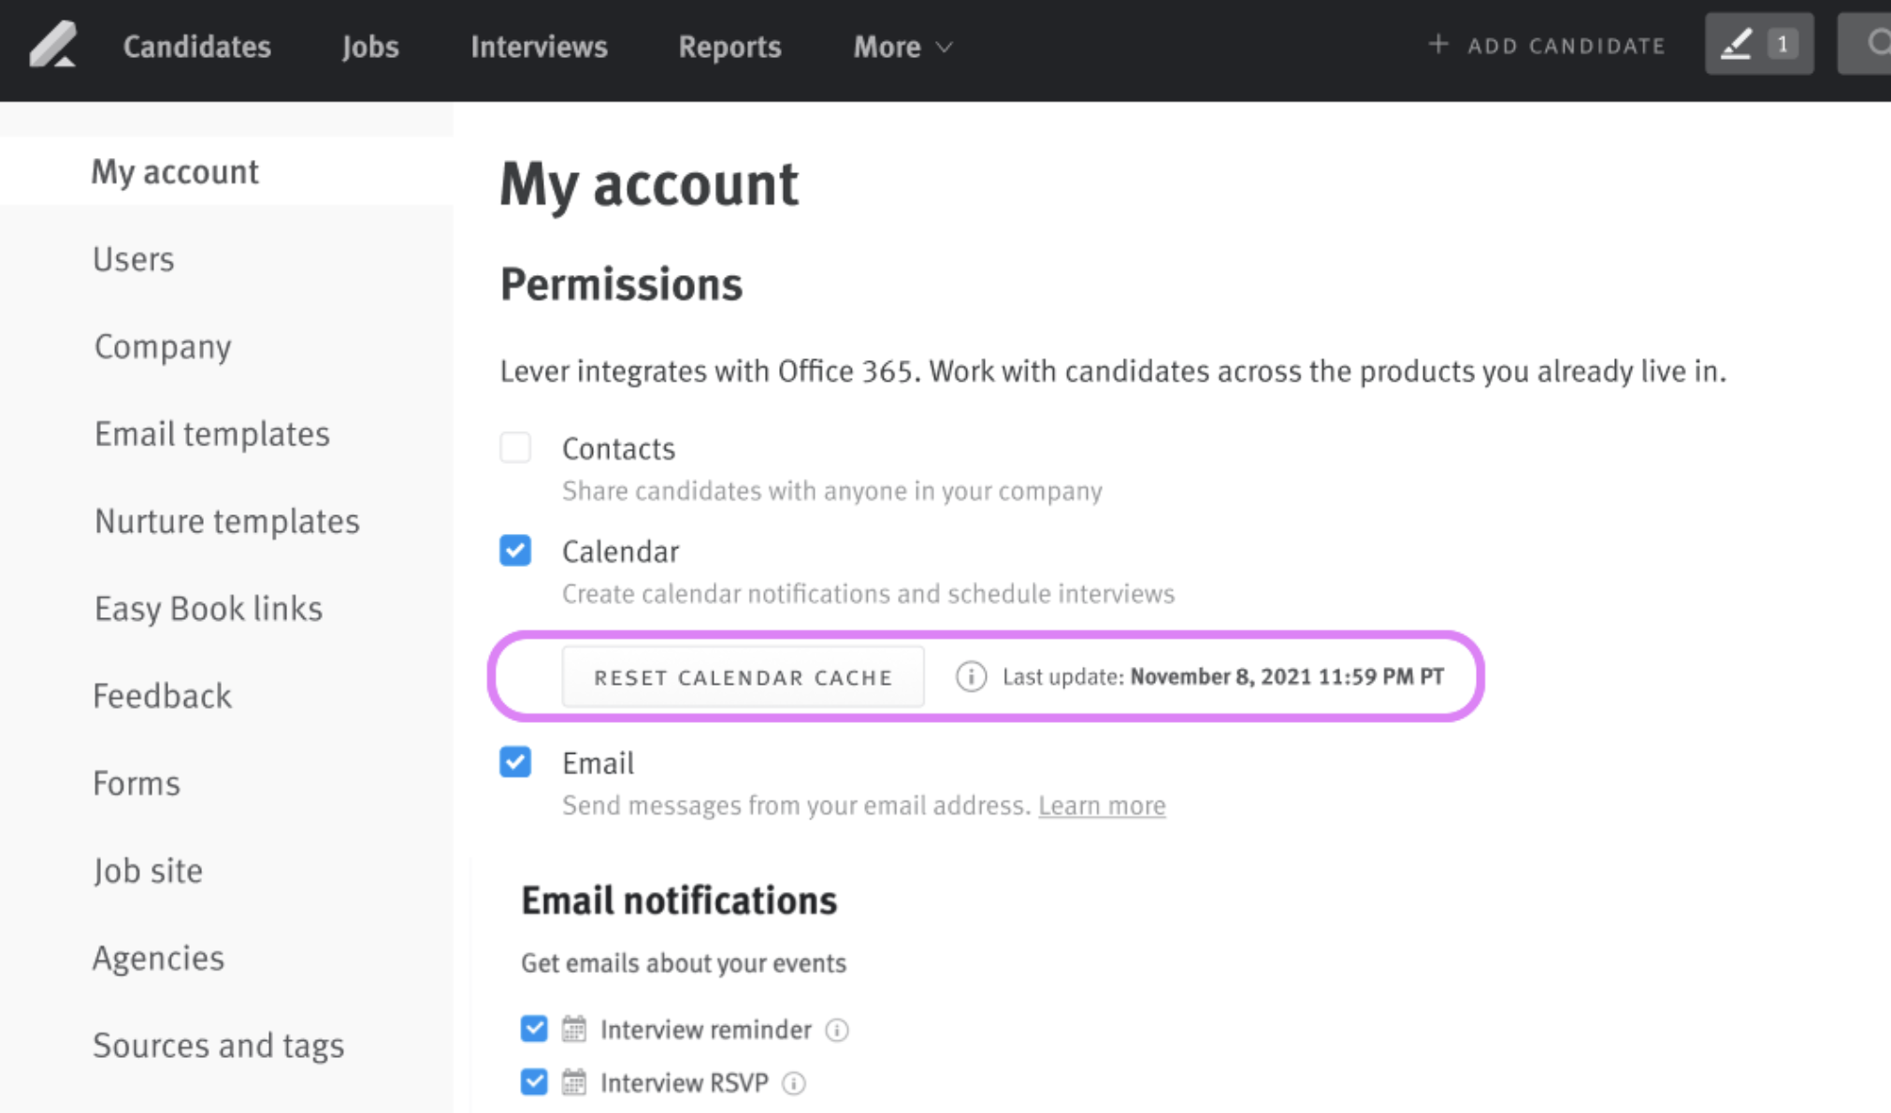Click the info icon next to Interview RSVP
Screen dimensions: 1891x1113
click(x=794, y=1083)
